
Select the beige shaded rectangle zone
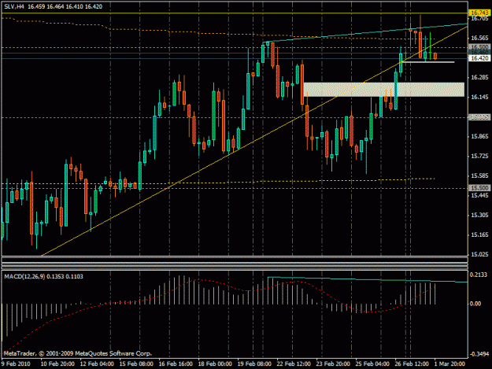[384, 90]
